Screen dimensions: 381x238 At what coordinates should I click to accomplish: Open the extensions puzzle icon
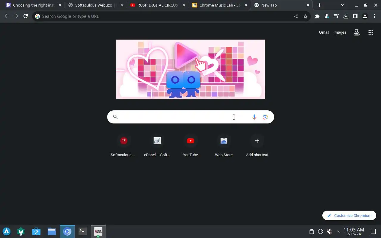pyautogui.click(x=317, y=16)
